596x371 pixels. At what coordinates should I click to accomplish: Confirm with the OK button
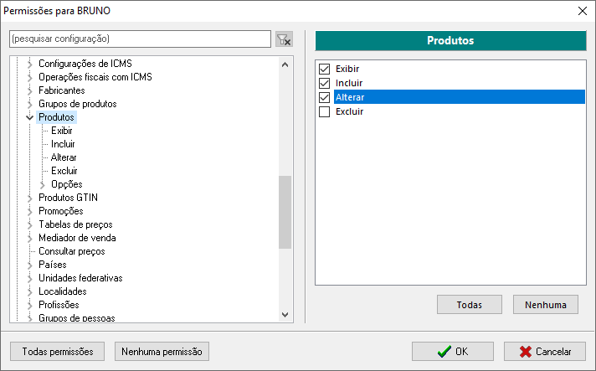click(x=452, y=352)
